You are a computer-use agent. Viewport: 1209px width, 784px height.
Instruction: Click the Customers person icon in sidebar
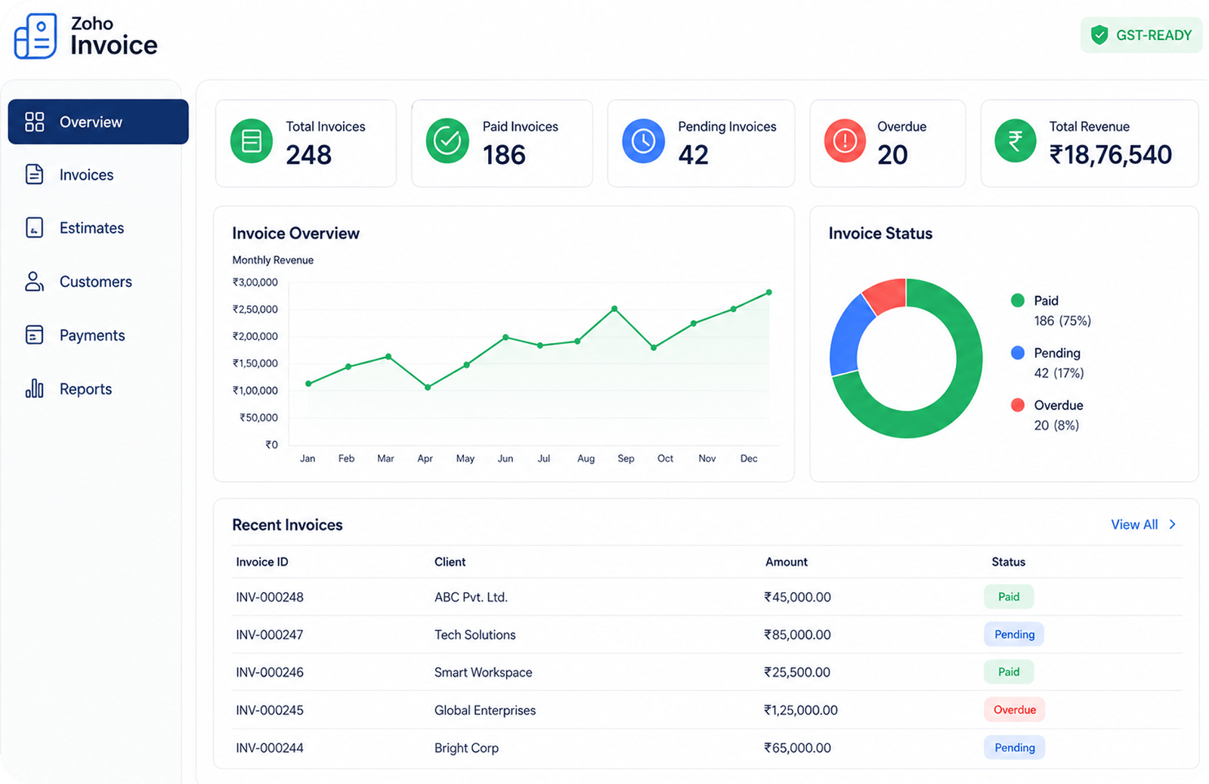pyautogui.click(x=34, y=282)
